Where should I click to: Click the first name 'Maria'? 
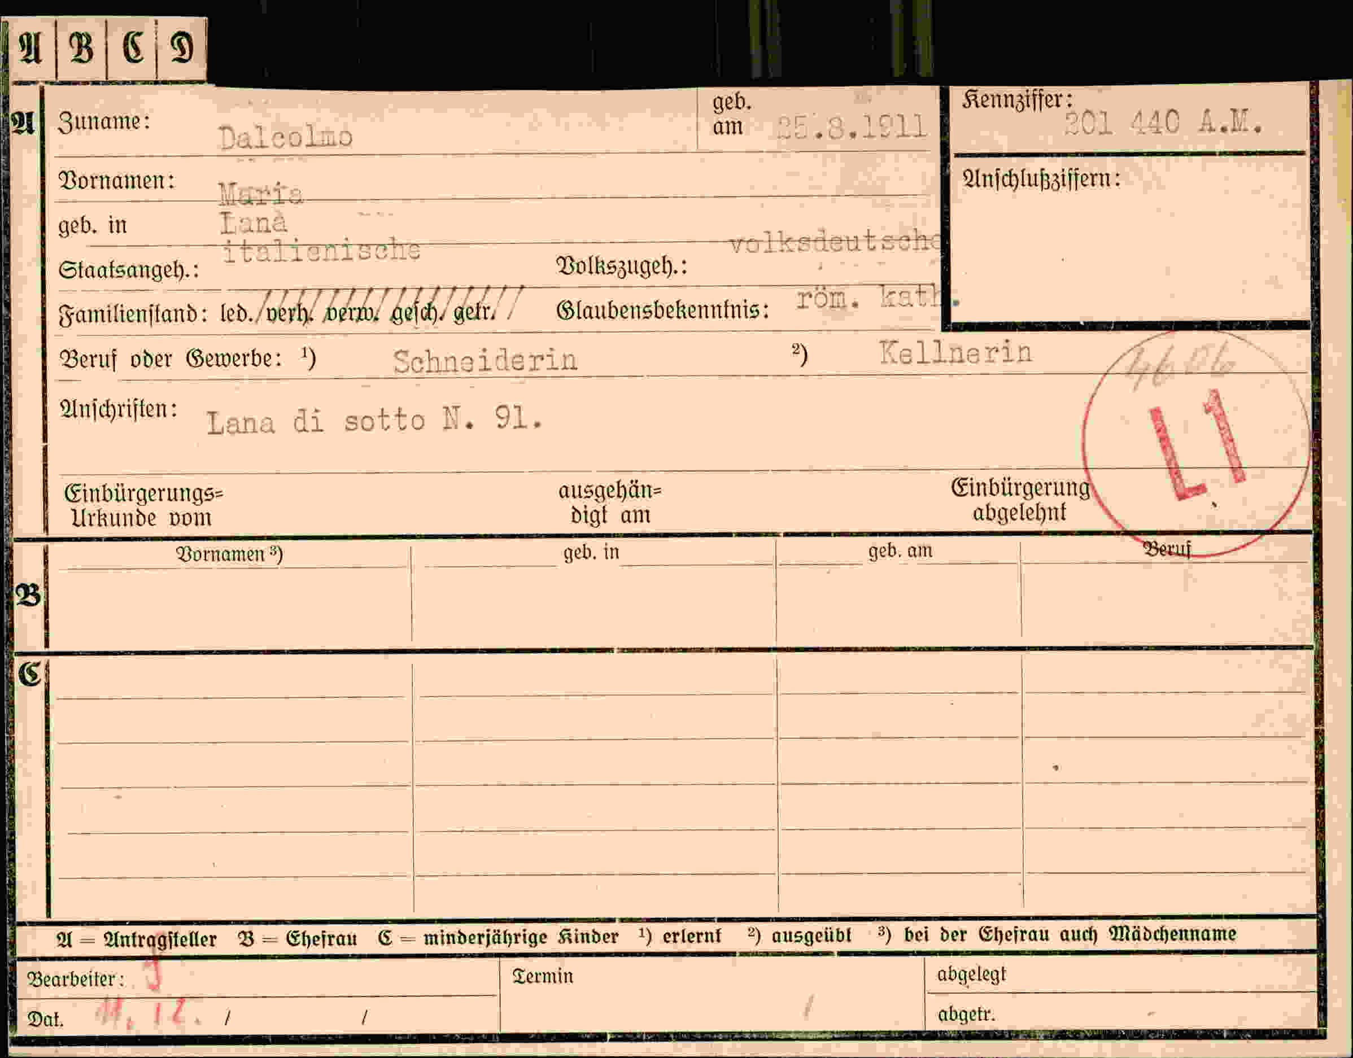(x=261, y=194)
